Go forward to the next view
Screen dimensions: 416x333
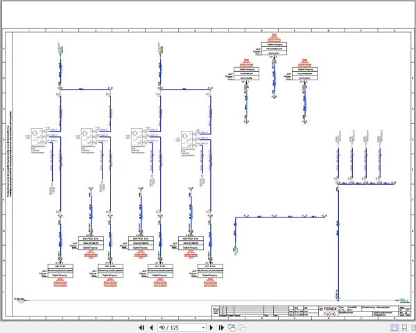click(242, 327)
